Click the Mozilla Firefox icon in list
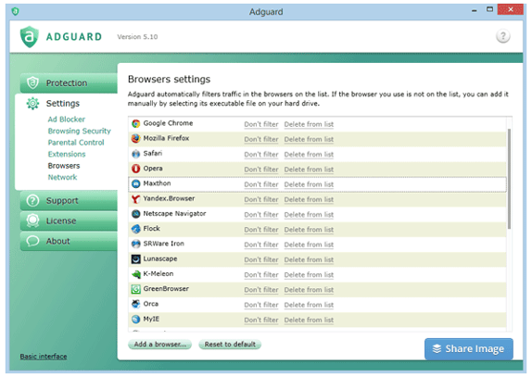This screenshot has width=532, height=377. coord(135,139)
